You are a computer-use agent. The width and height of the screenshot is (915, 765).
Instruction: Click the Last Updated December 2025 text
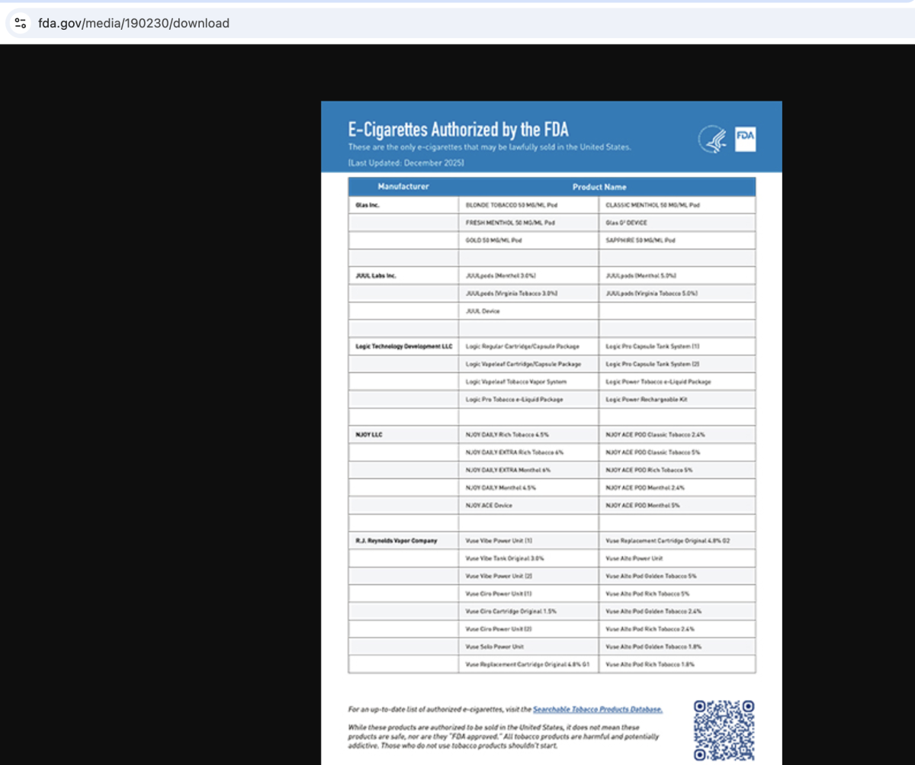(x=406, y=163)
